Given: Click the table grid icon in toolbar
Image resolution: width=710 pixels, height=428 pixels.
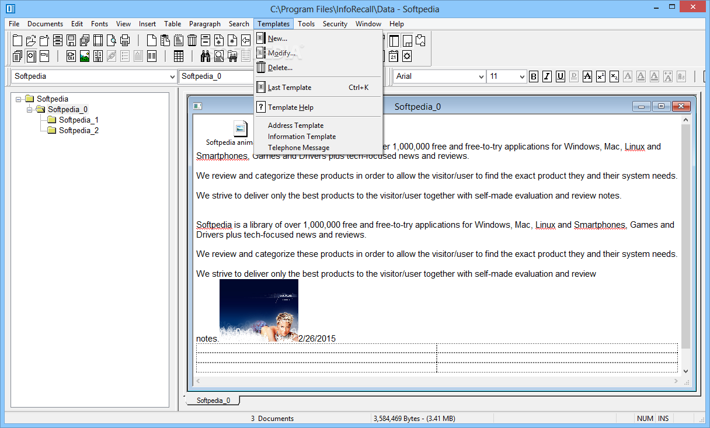Looking at the screenshot, I should pos(178,56).
